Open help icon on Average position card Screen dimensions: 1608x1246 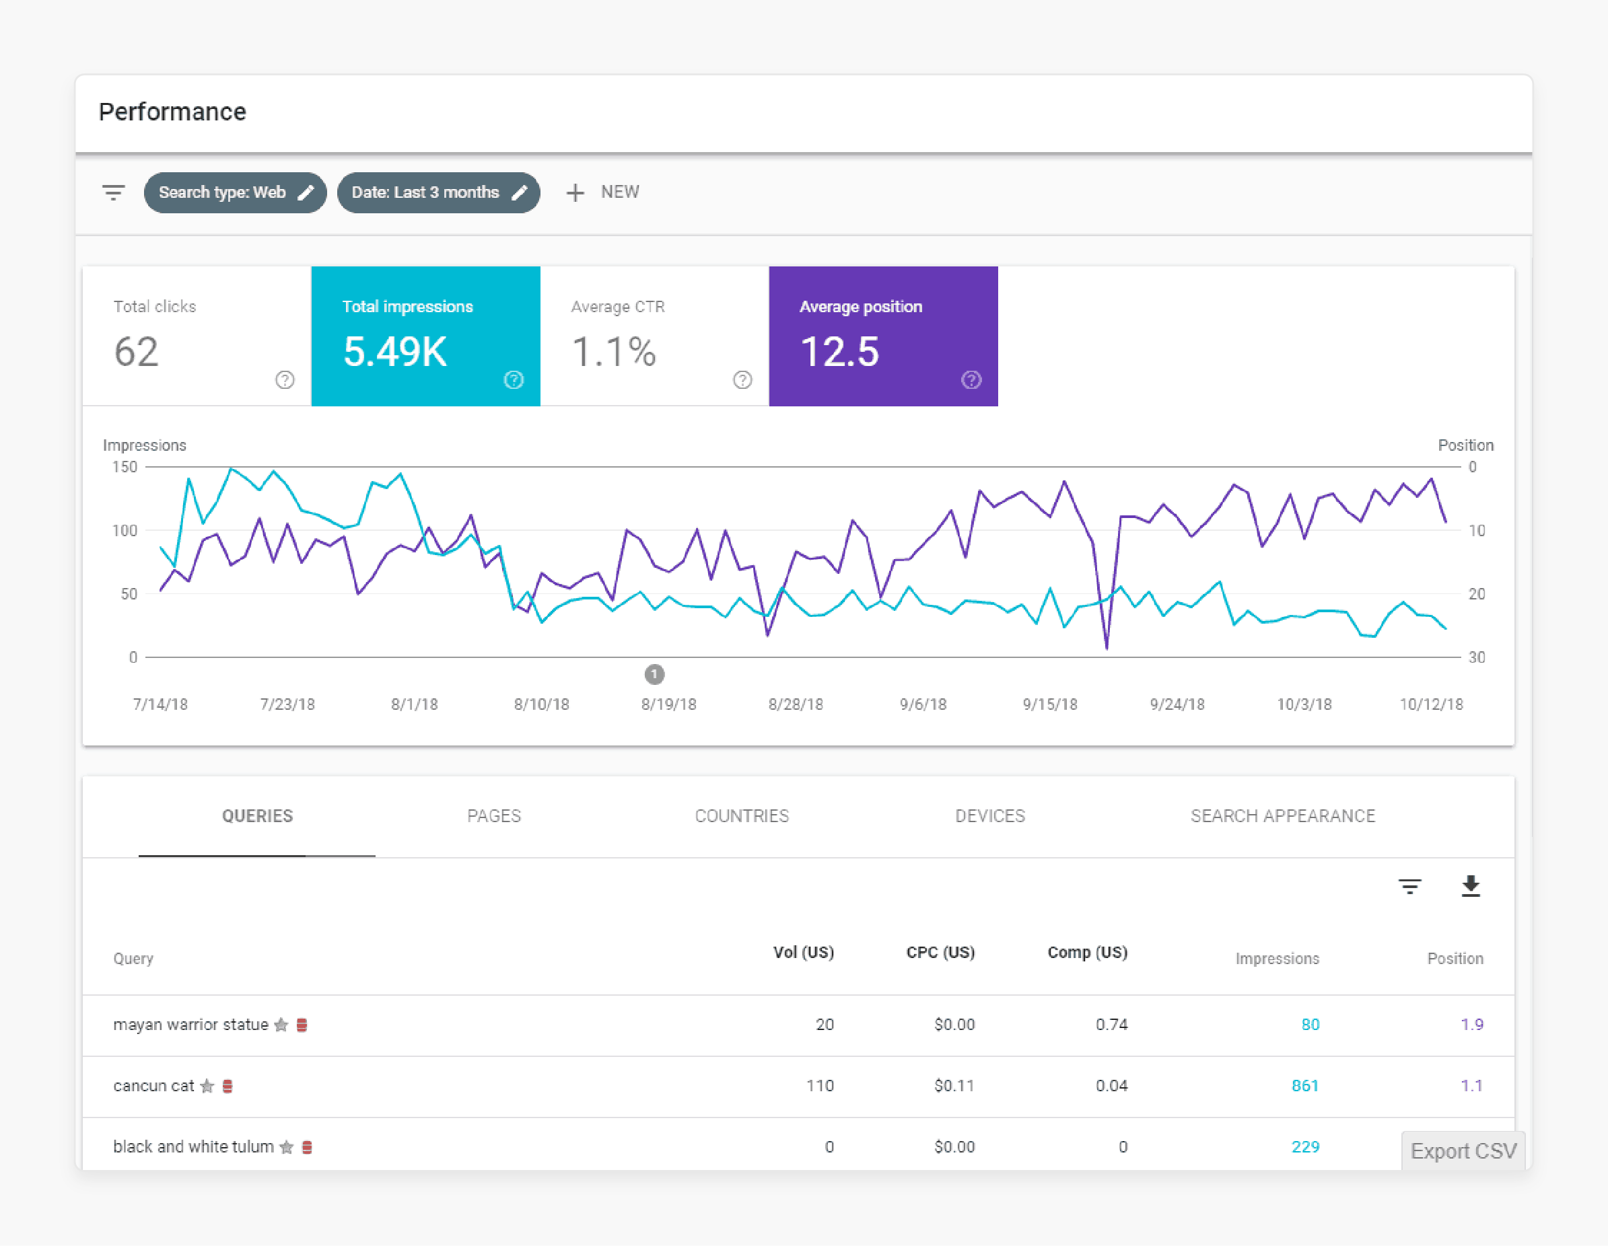click(972, 379)
